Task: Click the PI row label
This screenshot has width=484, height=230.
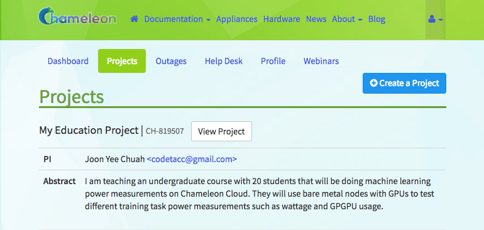Action: click(x=47, y=159)
